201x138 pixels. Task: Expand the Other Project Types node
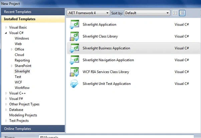click(x=6, y=104)
